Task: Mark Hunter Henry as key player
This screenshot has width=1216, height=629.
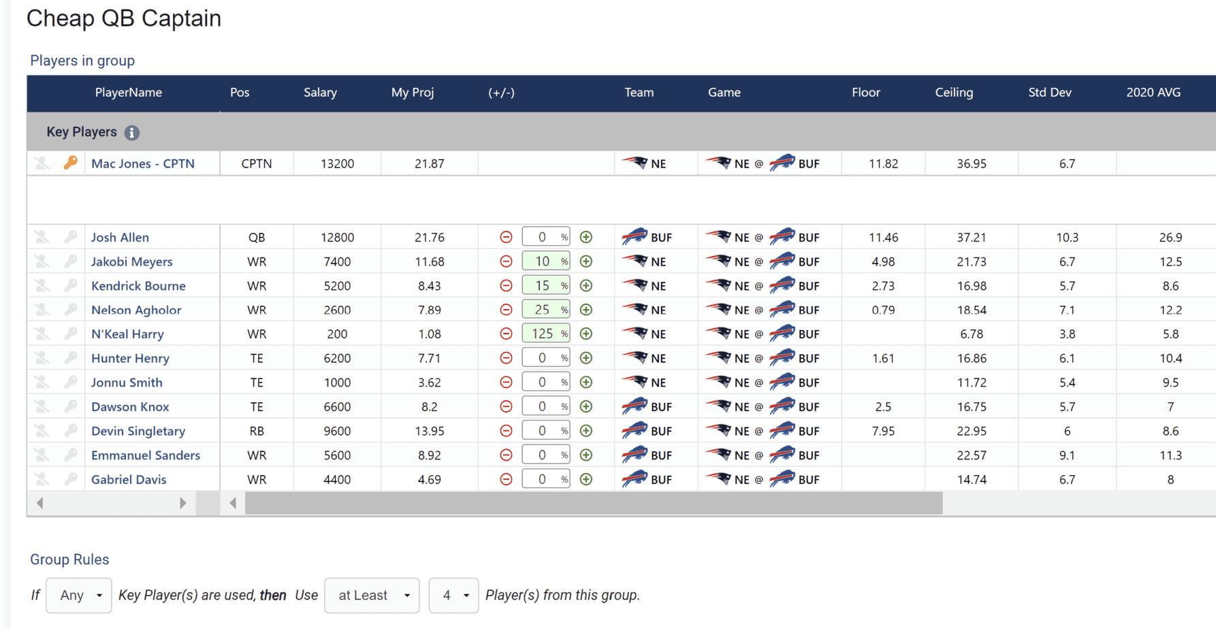Action: (71, 358)
